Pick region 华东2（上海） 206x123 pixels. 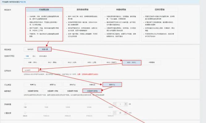click(92, 62)
